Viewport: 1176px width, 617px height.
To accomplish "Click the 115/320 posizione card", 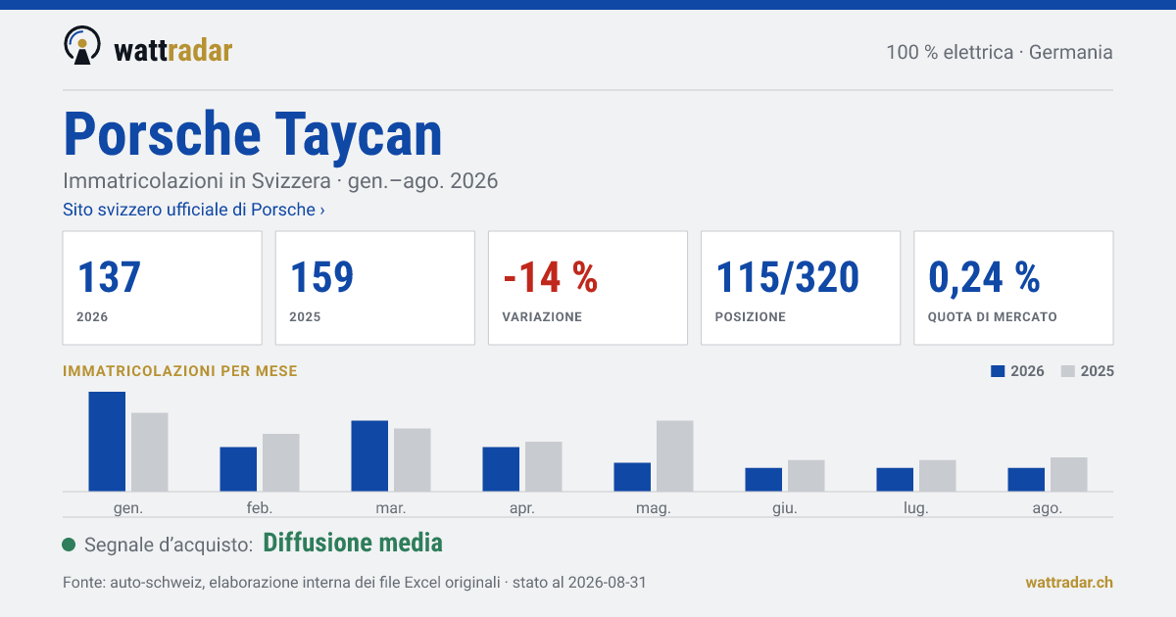I will (x=801, y=288).
